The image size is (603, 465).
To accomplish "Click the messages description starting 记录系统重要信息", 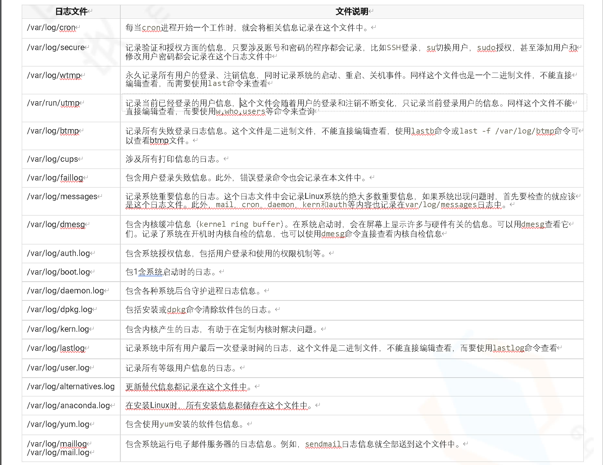I will pos(351,200).
